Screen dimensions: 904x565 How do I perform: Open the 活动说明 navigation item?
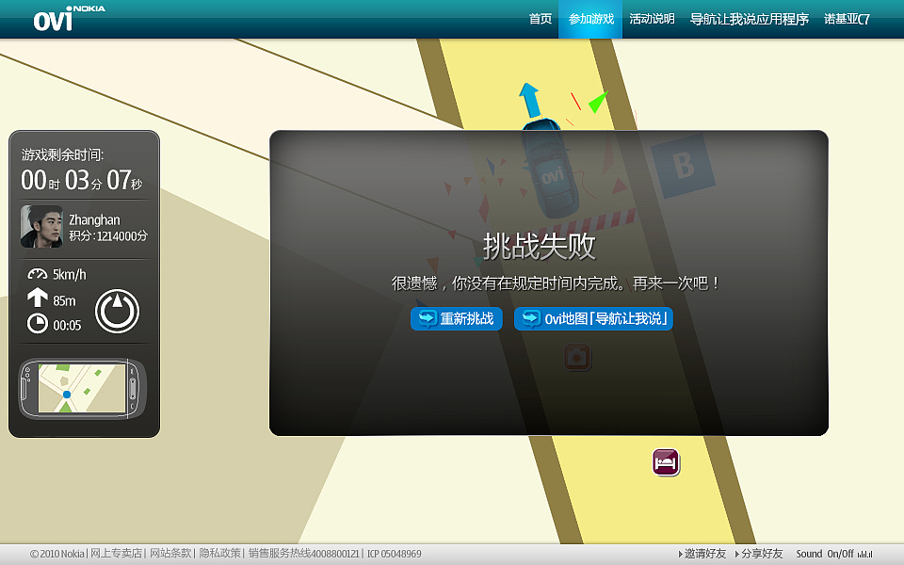651,18
